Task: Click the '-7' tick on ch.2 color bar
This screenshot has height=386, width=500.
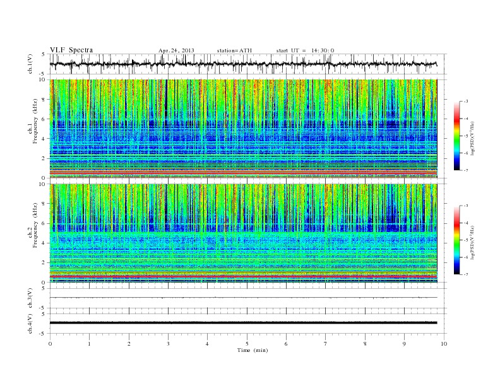Action: tap(465, 274)
